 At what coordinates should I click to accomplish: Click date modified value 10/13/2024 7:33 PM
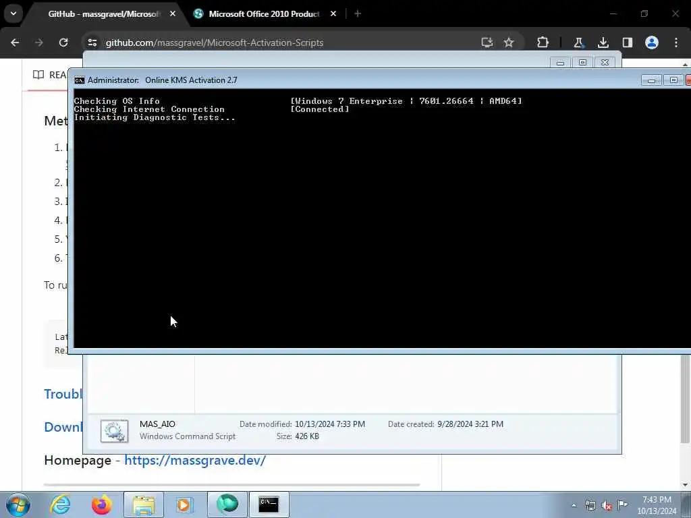tap(330, 424)
